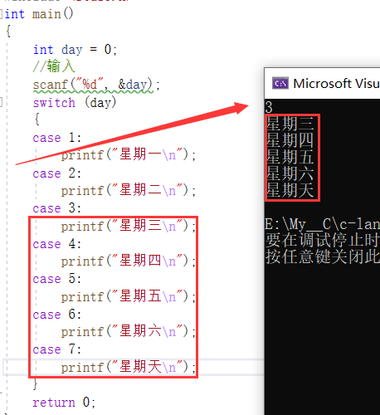Click the "E:\My__C\c-lan" path in console
Screen dimensions: 380x415
(x=323, y=224)
